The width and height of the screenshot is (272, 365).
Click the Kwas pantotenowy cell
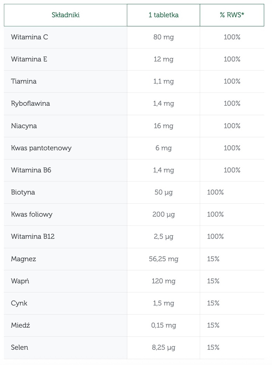(x=41, y=148)
